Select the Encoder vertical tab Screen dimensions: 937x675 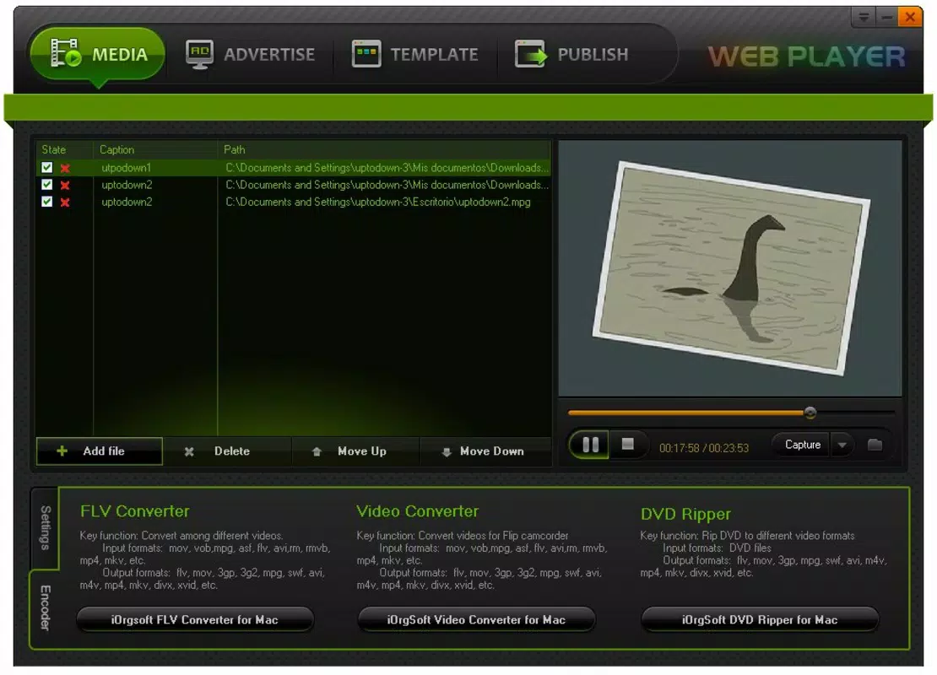coord(45,607)
